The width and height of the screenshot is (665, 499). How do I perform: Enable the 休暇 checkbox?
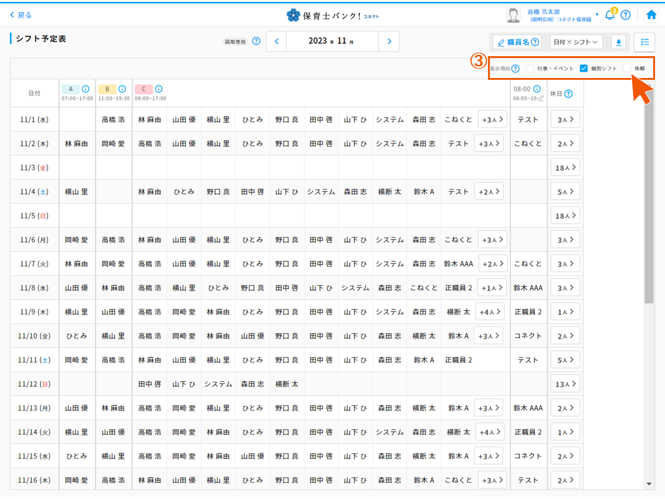coord(627,69)
